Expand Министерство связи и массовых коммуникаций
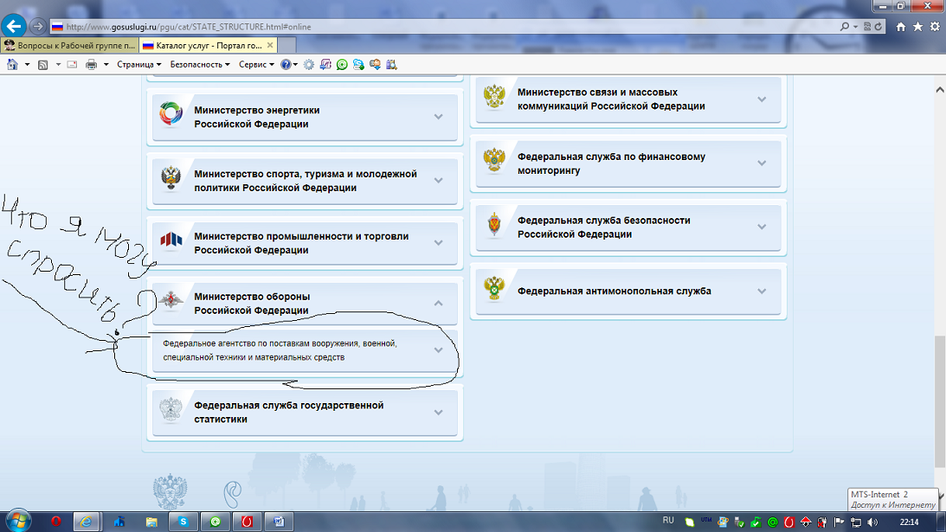 762,99
